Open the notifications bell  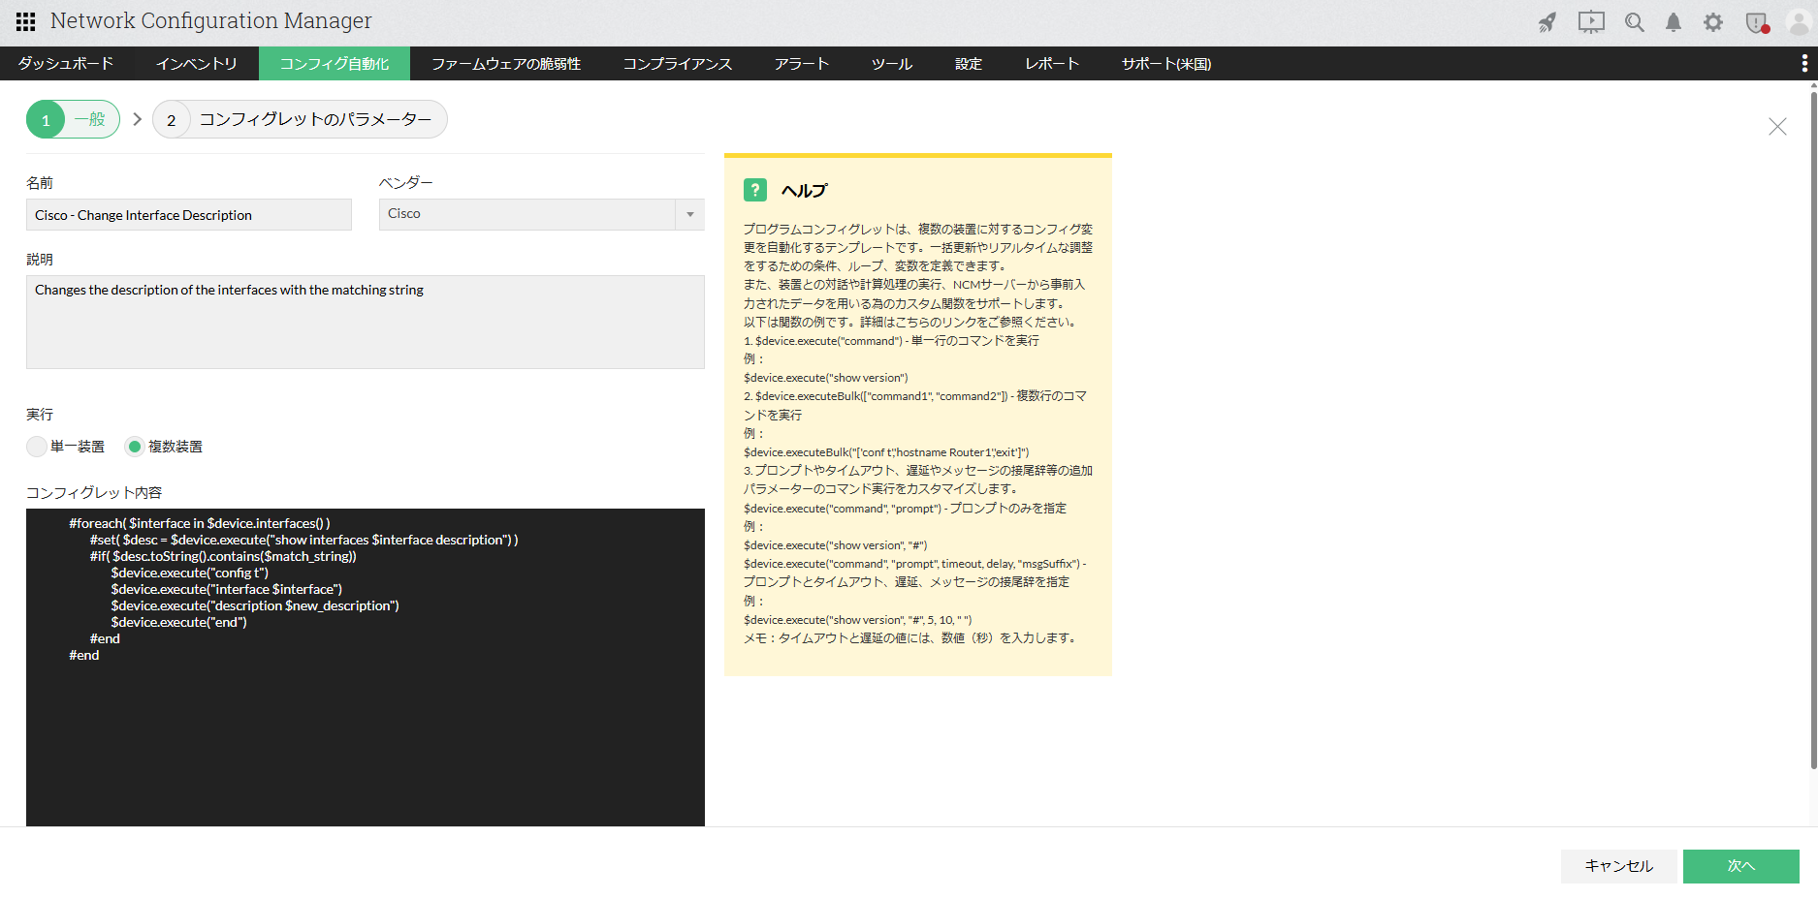click(x=1674, y=22)
